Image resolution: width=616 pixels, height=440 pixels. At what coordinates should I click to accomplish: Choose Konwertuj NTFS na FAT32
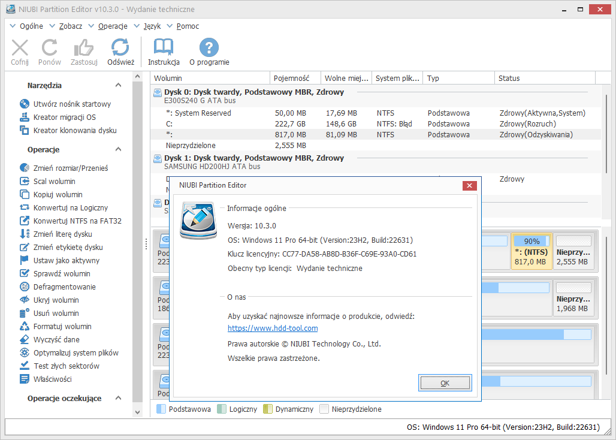(x=71, y=221)
